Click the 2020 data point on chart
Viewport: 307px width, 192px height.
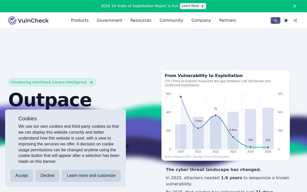(x=181, y=97)
